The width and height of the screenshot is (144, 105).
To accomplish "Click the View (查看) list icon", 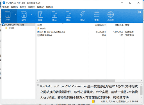I will click(97, 15).
